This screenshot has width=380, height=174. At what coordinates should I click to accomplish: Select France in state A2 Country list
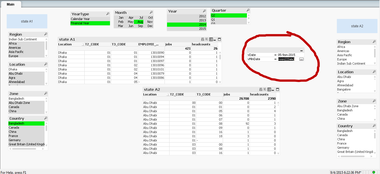[355, 143]
